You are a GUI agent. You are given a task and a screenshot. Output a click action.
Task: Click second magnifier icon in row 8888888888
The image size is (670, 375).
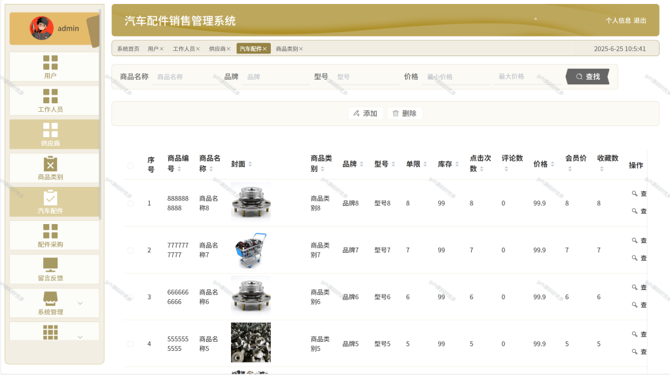click(x=635, y=211)
